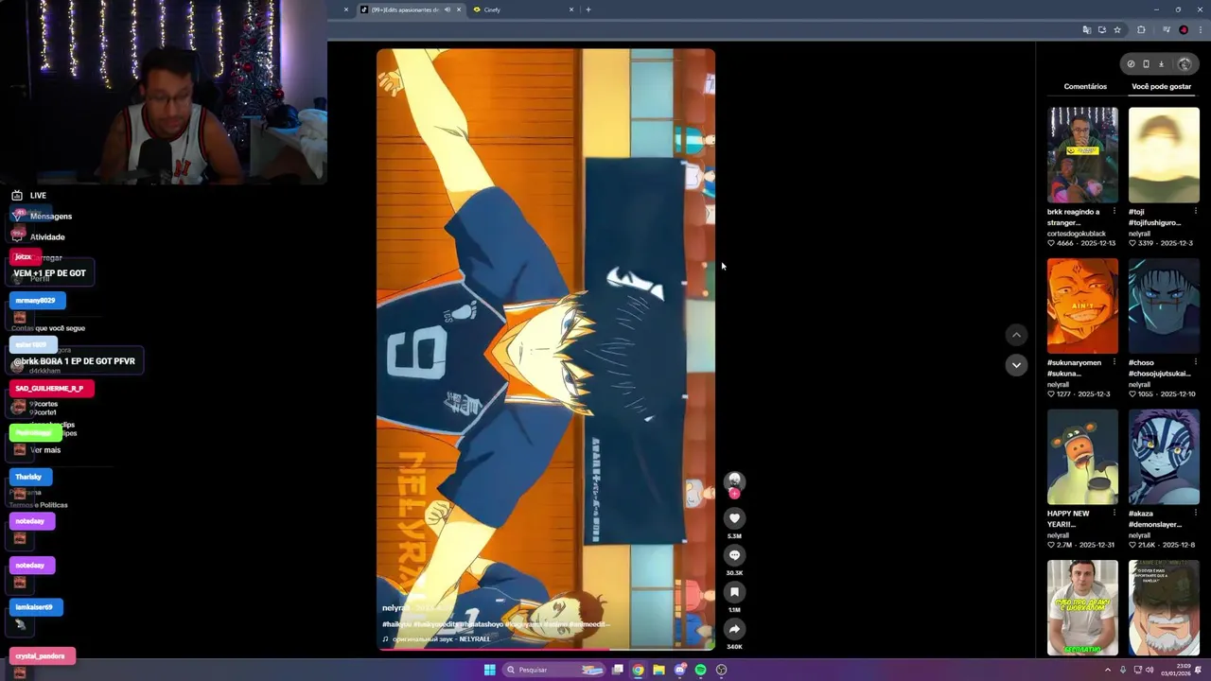Open Spotify from the taskbar
This screenshot has width=1211, height=681.
point(701,670)
